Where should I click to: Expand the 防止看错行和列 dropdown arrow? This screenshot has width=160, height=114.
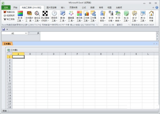48,21
